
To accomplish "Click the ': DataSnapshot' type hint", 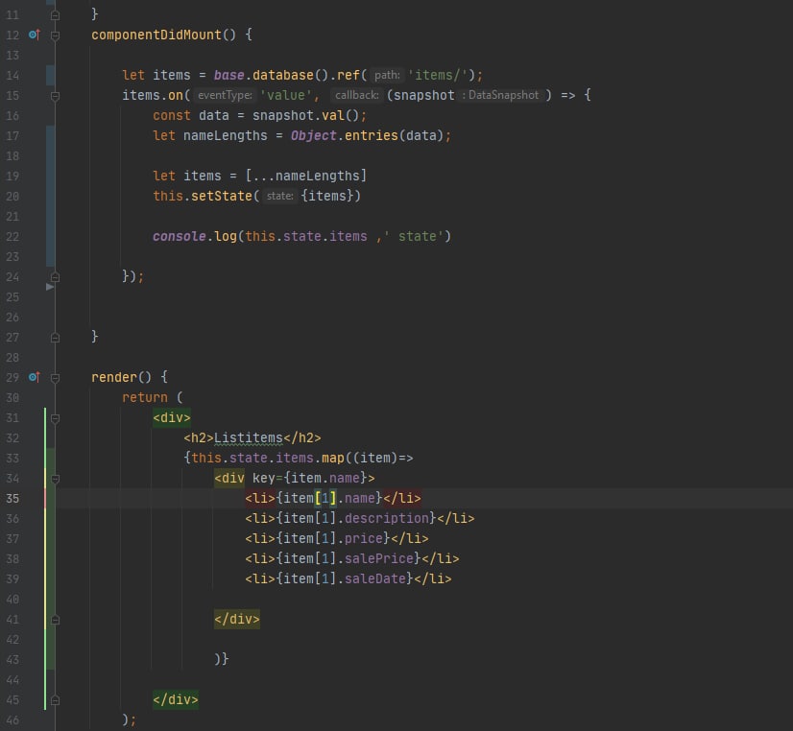I will click(x=501, y=95).
